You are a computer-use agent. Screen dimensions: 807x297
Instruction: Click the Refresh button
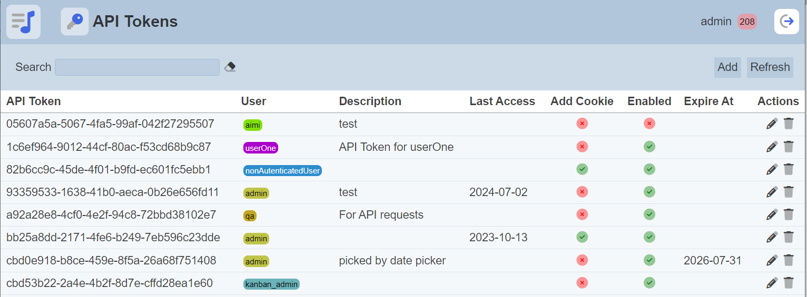[770, 67]
